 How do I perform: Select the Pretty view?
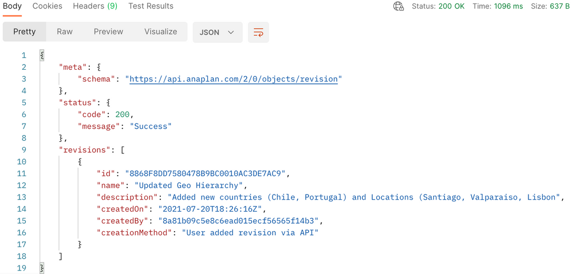25,31
